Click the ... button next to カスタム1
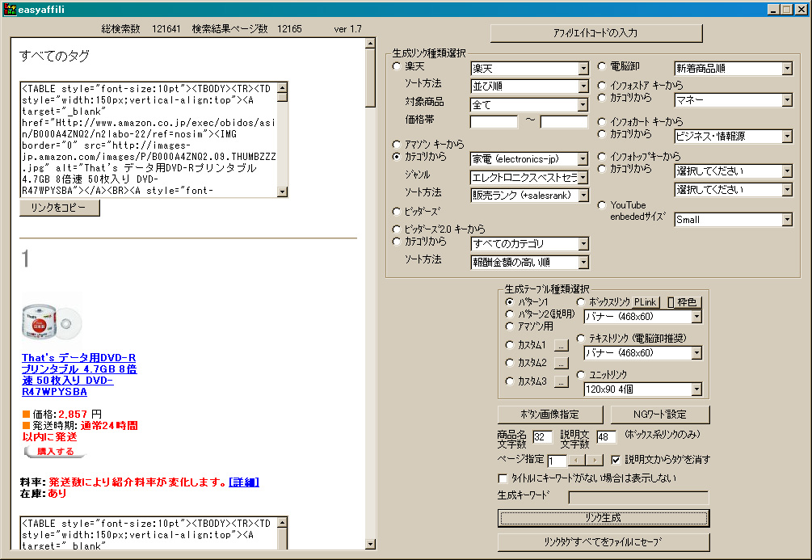Image resolution: width=812 pixels, height=560 pixels. (562, 345)
